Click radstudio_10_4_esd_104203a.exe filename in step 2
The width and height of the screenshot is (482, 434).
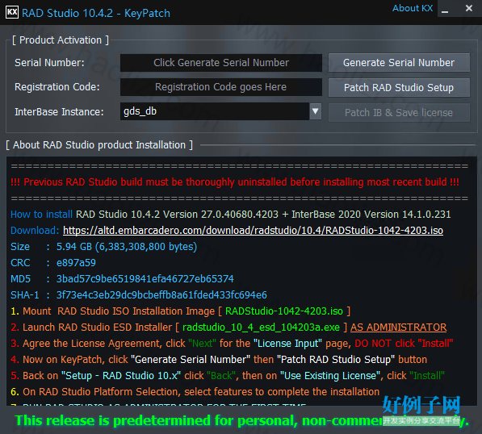[x=261, y=327]
